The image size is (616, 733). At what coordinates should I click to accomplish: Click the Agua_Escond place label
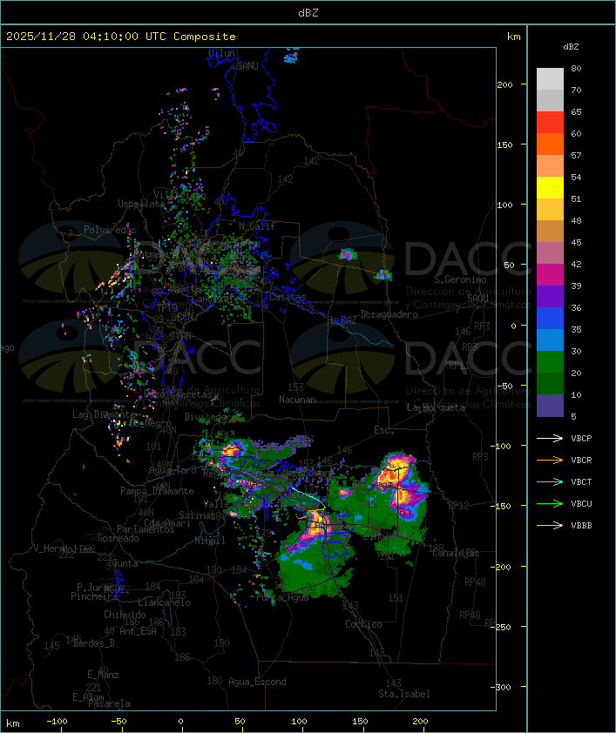[257, 682]
